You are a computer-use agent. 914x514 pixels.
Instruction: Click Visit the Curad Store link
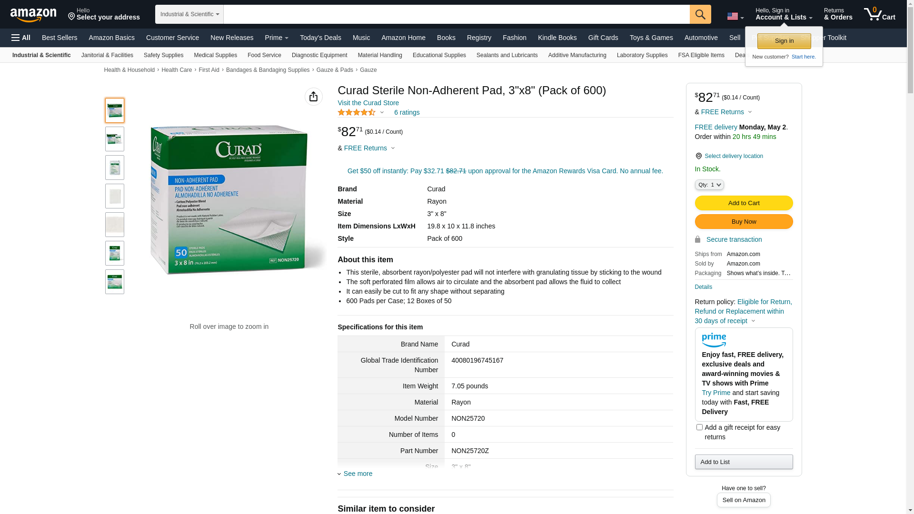point(368,103)
